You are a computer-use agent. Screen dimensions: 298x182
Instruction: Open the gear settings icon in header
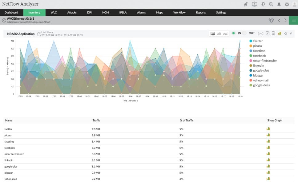coord(287,4)
